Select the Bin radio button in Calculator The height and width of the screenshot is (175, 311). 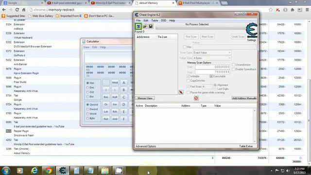tap(87, 97)
